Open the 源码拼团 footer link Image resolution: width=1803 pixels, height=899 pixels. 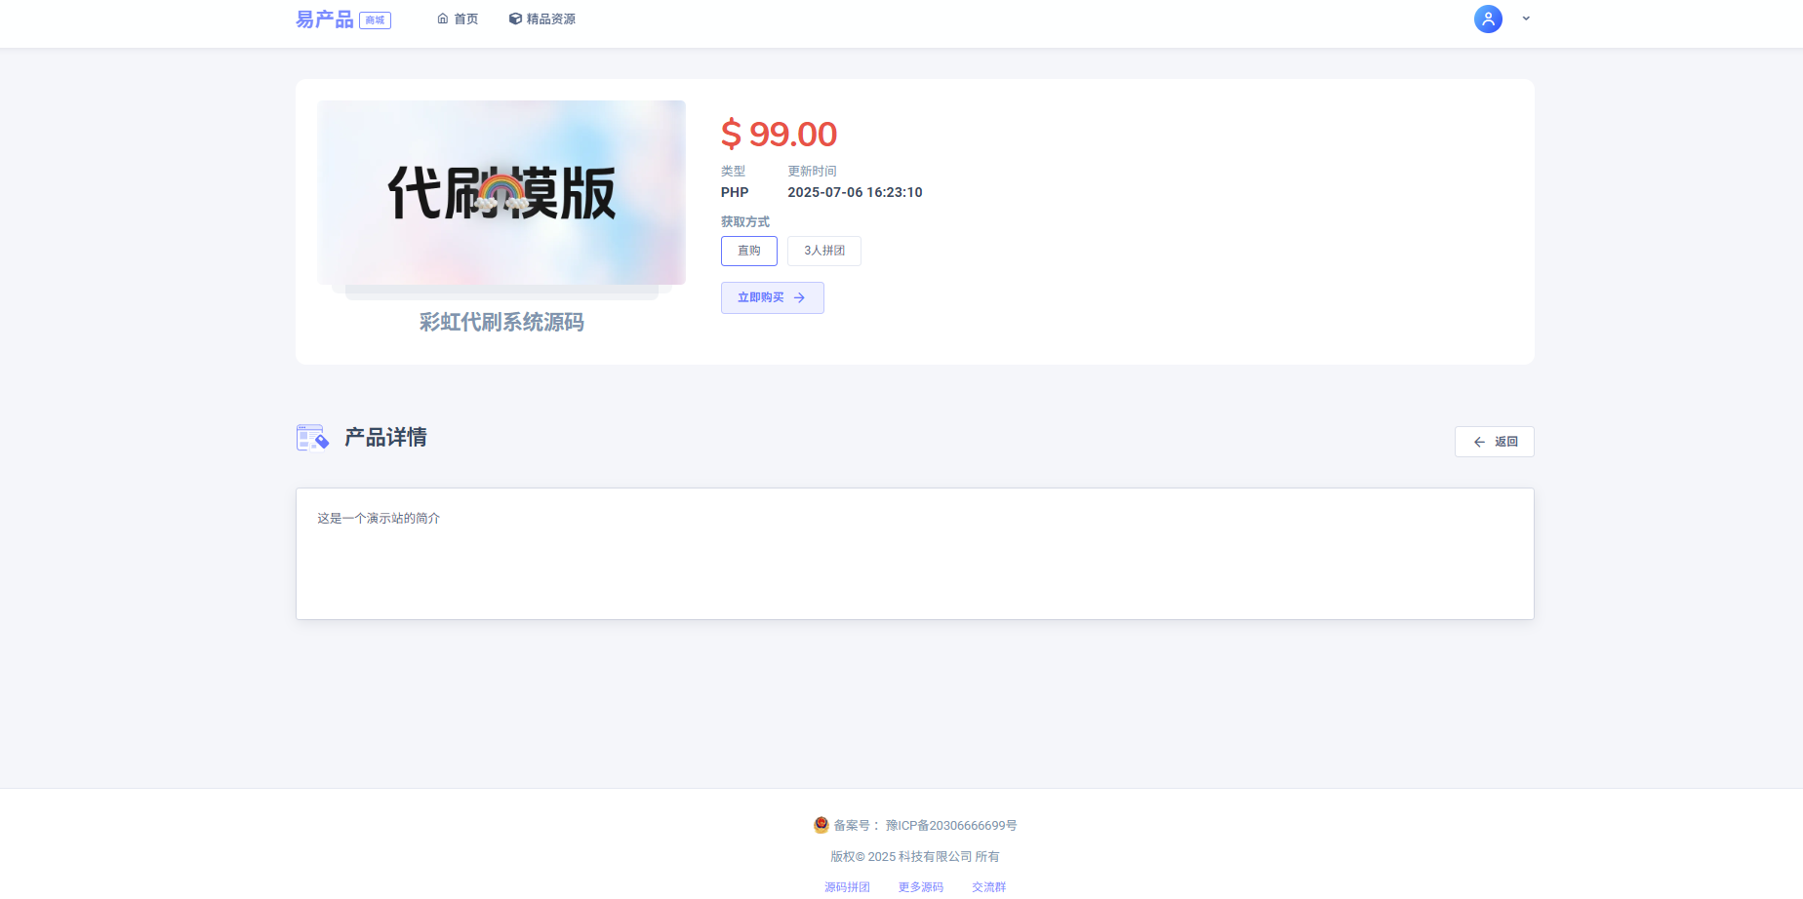coord(847,886)
